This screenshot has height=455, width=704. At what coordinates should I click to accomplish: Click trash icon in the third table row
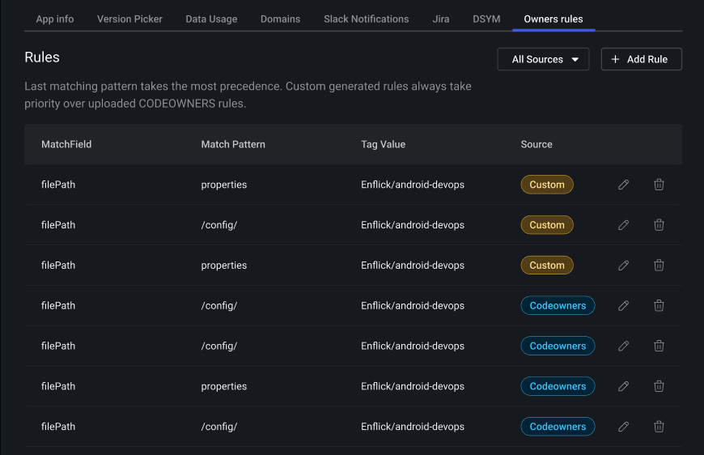pos(659,266)
